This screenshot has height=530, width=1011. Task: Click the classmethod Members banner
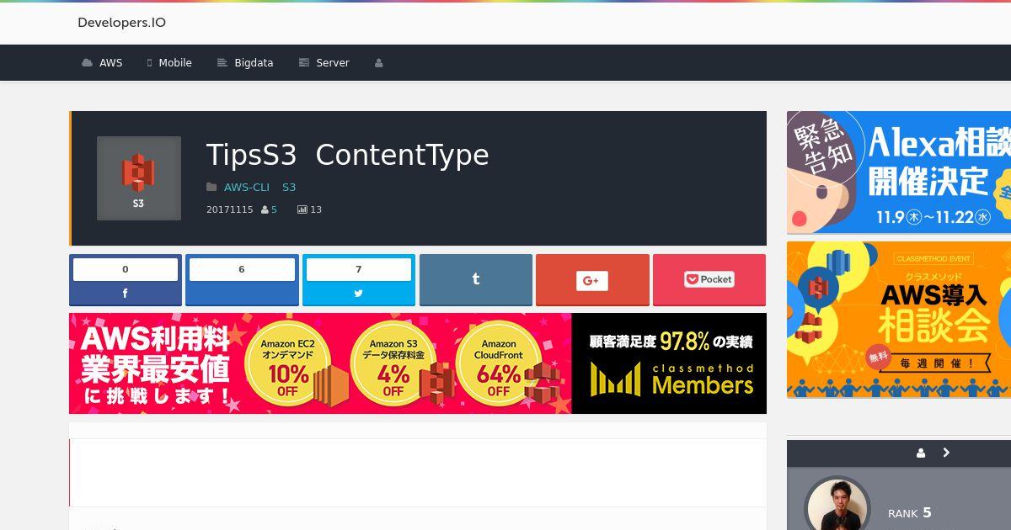pos(670,363)
